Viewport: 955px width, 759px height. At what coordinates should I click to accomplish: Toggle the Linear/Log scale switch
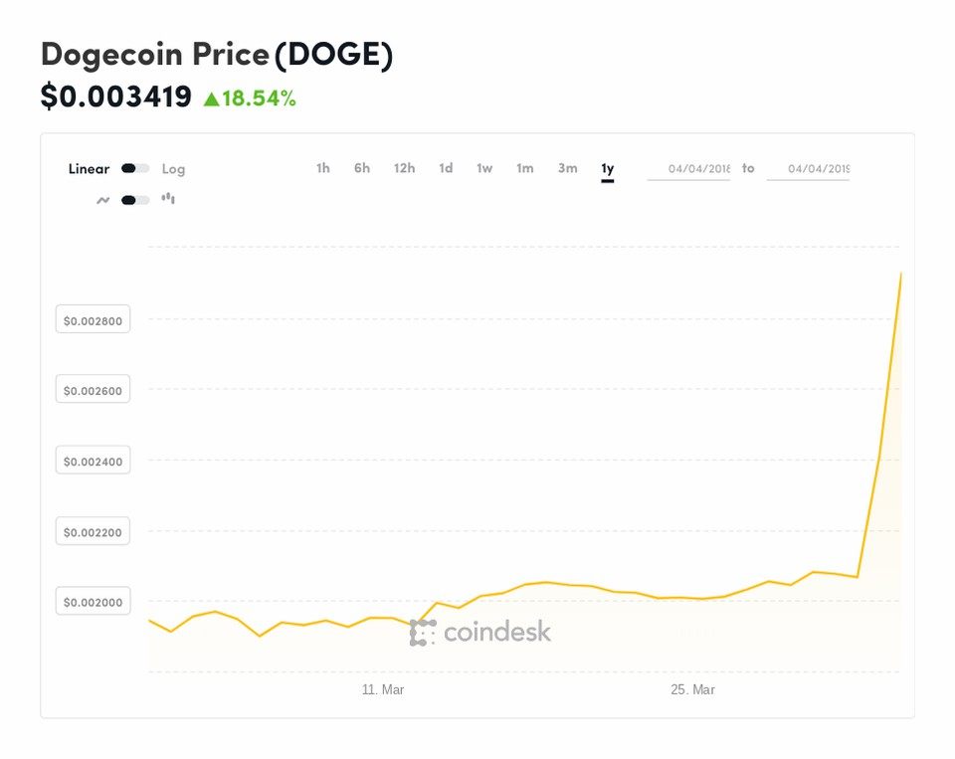135,169
